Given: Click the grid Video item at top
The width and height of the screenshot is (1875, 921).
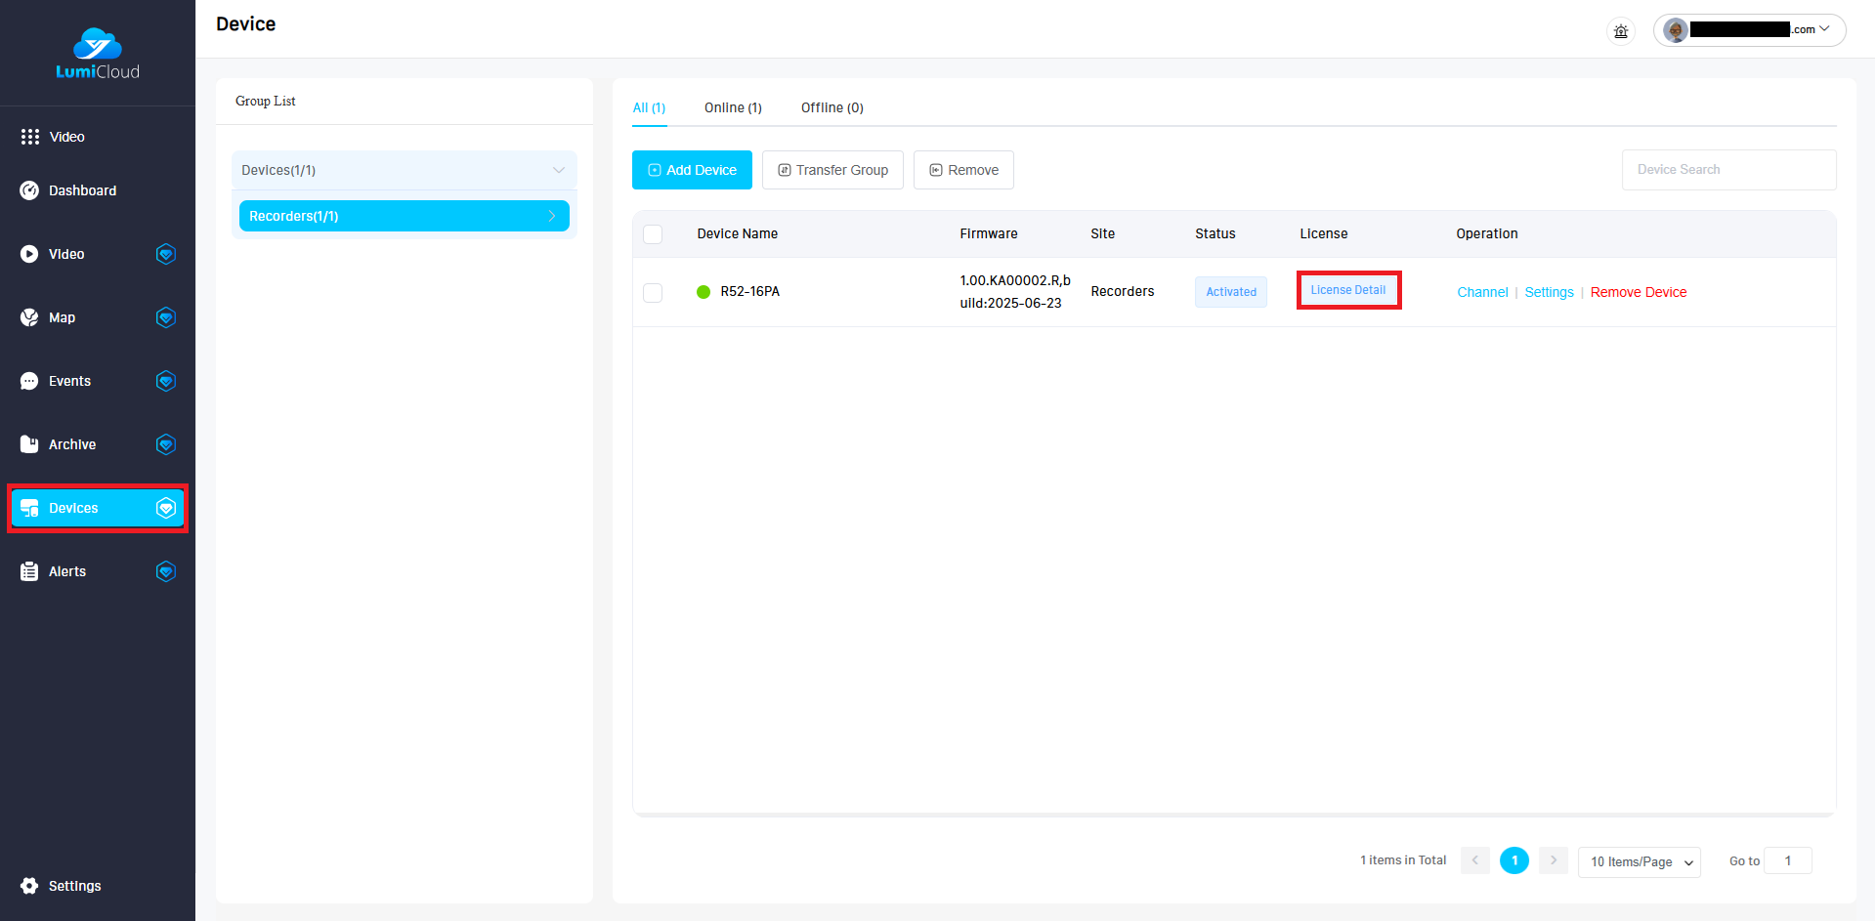Looking at the screenshot, I should [66, 137].
